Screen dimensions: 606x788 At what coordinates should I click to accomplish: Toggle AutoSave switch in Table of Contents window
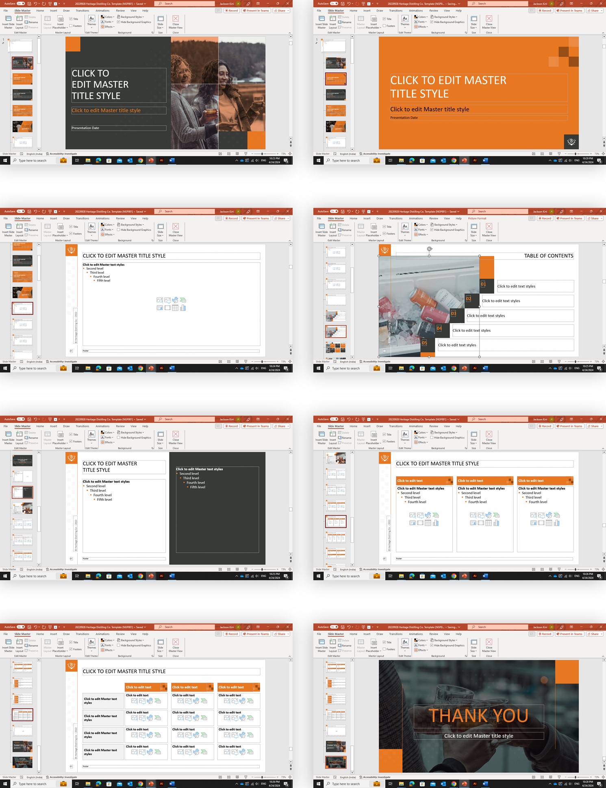coord(334,211)
